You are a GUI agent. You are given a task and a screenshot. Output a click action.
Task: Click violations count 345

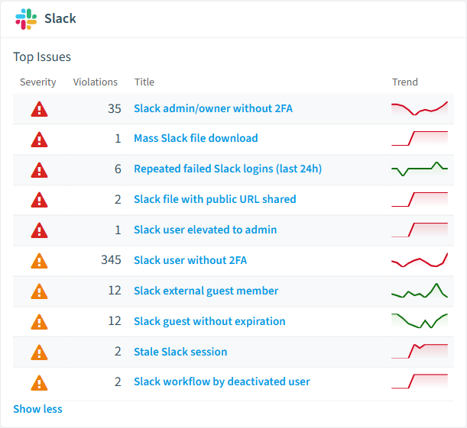click(111, 259)
